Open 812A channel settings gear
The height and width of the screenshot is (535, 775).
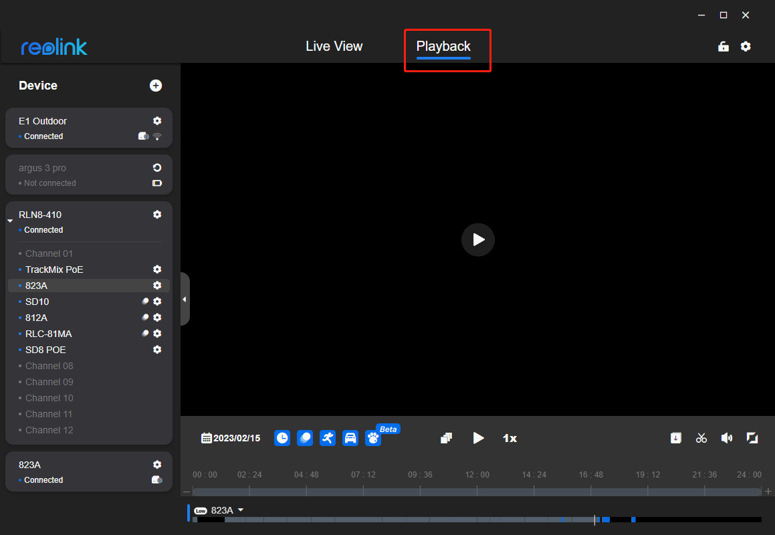(x=157, y=318)
